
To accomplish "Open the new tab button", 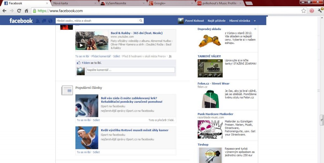I will (x=249, y=3).
